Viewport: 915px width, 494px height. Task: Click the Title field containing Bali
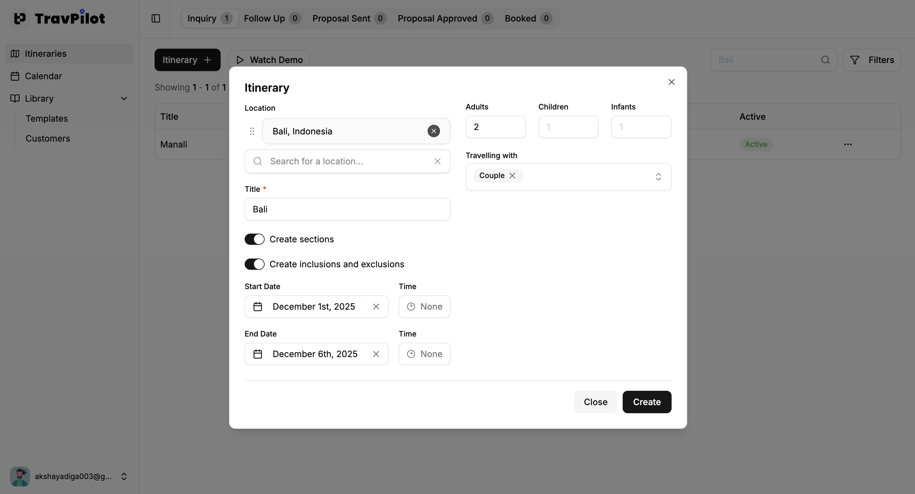(x=347, y=209)
